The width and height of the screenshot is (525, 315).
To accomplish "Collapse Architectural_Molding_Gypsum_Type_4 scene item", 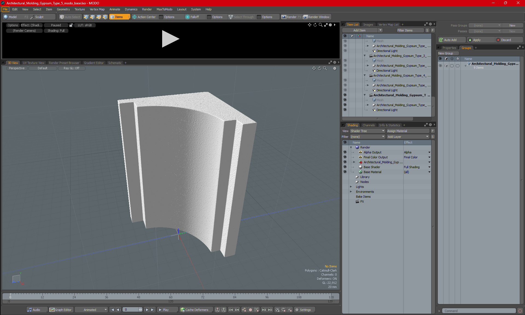I will pos(365,75).
